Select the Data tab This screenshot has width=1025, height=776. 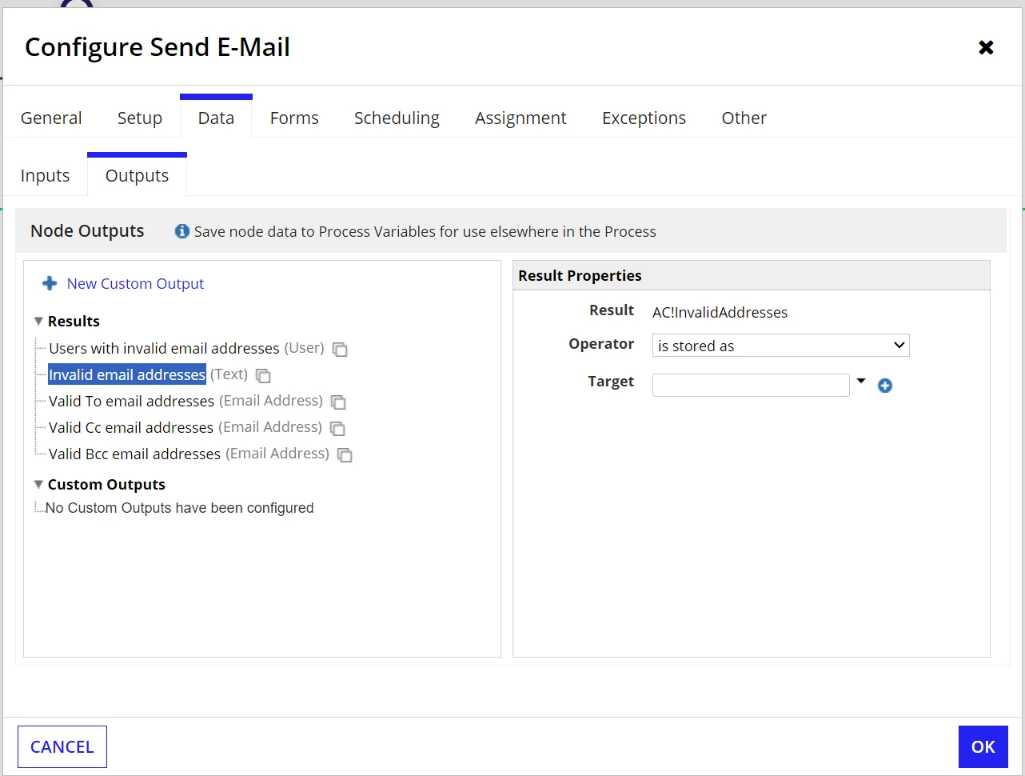[216, 118]
